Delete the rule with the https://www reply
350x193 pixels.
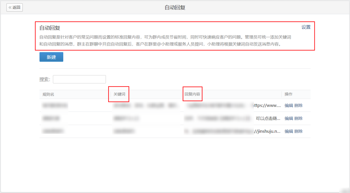298,105
